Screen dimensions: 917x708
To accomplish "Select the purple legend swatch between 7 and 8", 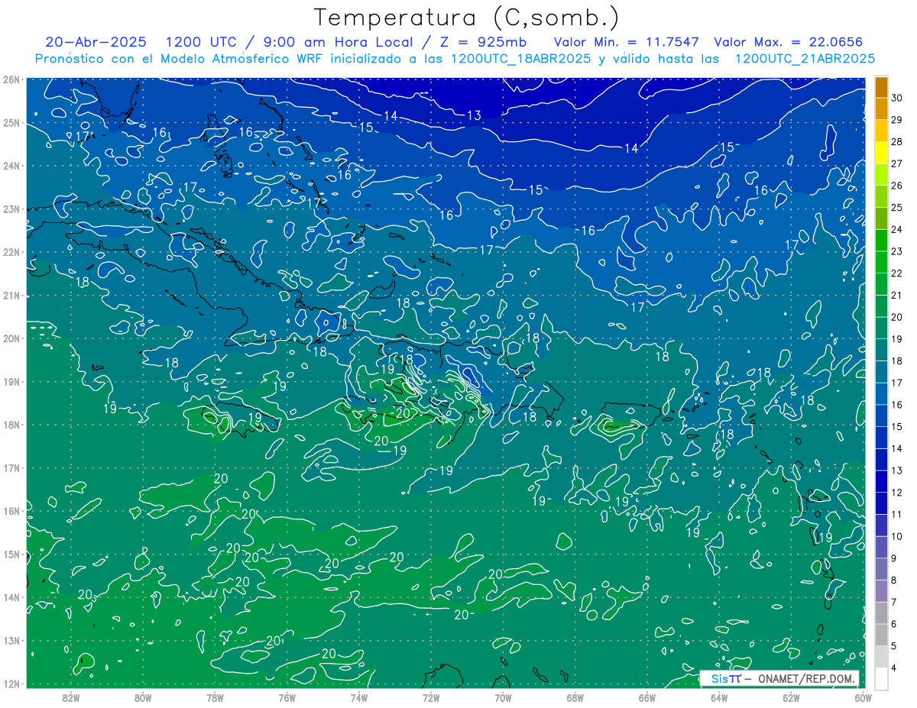I will (x=882, y=592).
